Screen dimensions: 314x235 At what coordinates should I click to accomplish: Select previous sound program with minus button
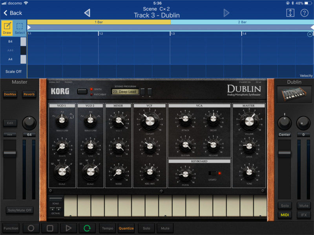tap(143, 92)
